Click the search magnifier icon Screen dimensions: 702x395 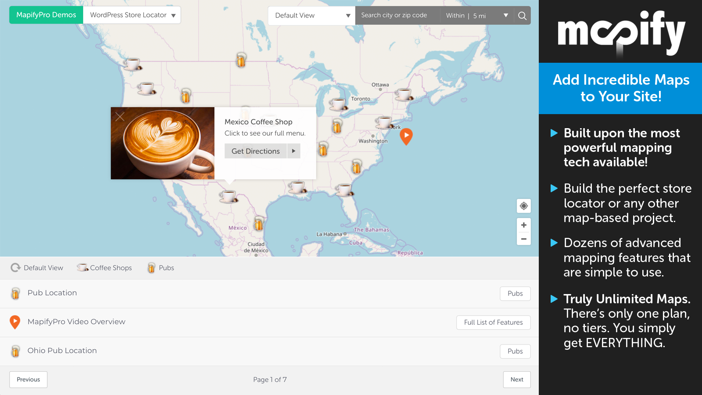(522, 16)
